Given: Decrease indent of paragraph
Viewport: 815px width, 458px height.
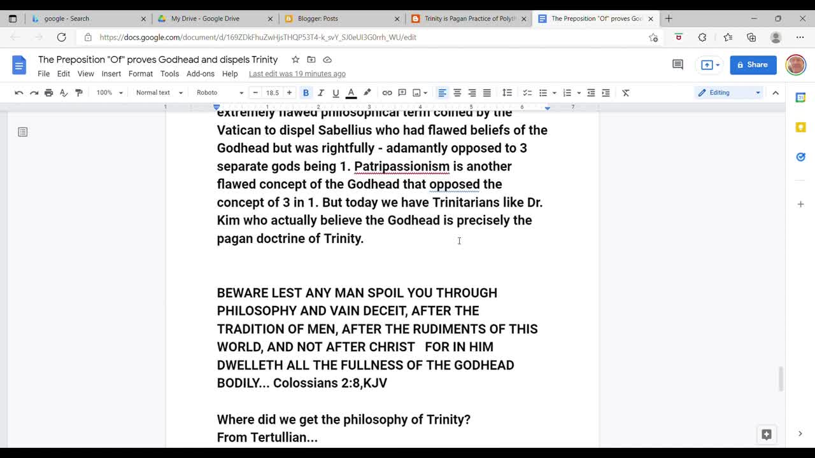Looking at the screenshot, I should click(x=591, y=93).
